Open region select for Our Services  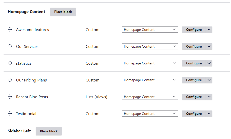tap(150, 46)
